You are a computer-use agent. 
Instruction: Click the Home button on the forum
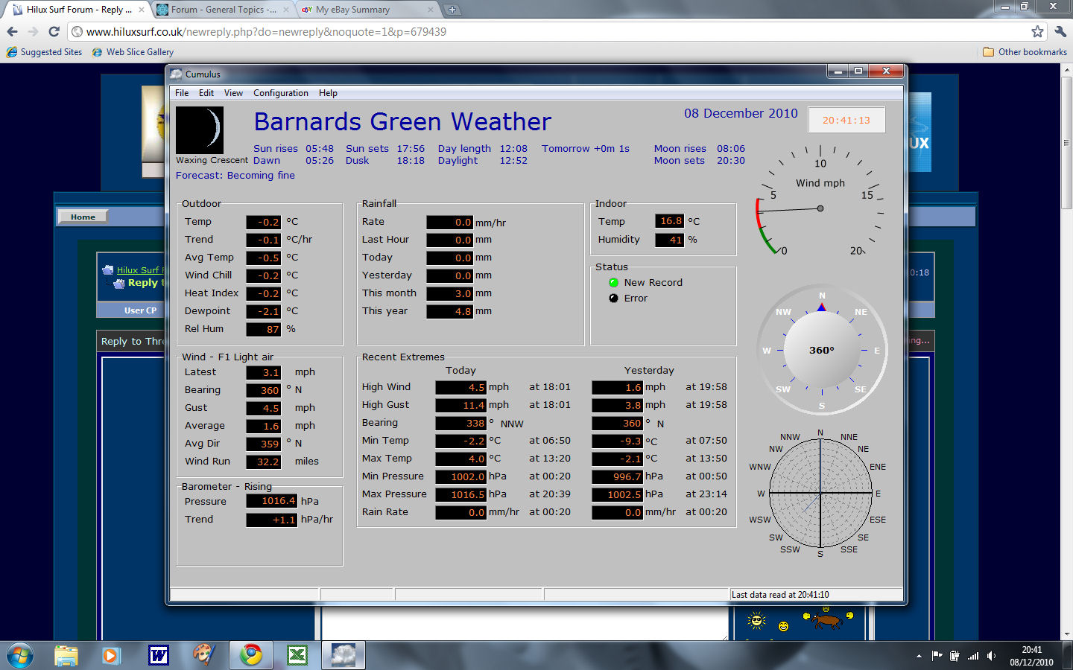pyautogui.click(x=83, y=217)
